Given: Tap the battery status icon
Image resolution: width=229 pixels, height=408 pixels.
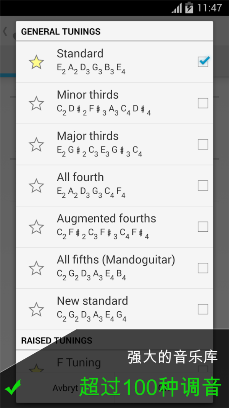Looking at the screenshot, I should pos(189,8).
